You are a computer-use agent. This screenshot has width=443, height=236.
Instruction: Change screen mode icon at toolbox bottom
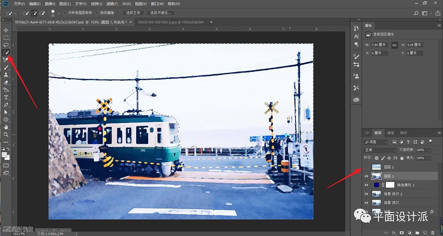(6, 173)
